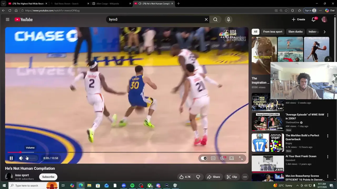The height and width of the screenshot is (189, 337).
Task: Seek using the video progress bar
Action: pos(127,152)
